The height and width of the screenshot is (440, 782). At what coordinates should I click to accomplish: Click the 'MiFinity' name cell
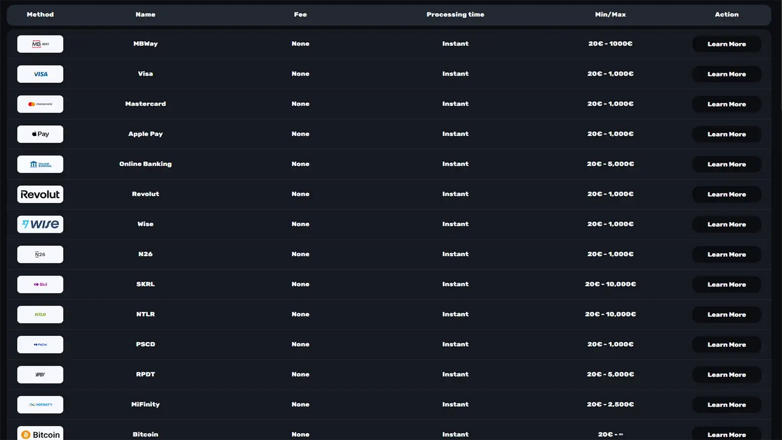point(146,404)
